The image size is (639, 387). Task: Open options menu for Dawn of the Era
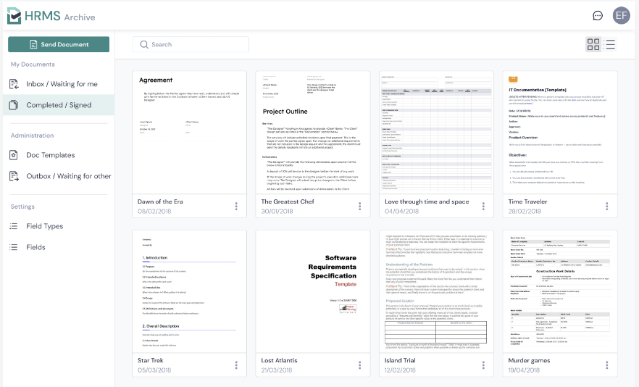(x=236, y=207)
